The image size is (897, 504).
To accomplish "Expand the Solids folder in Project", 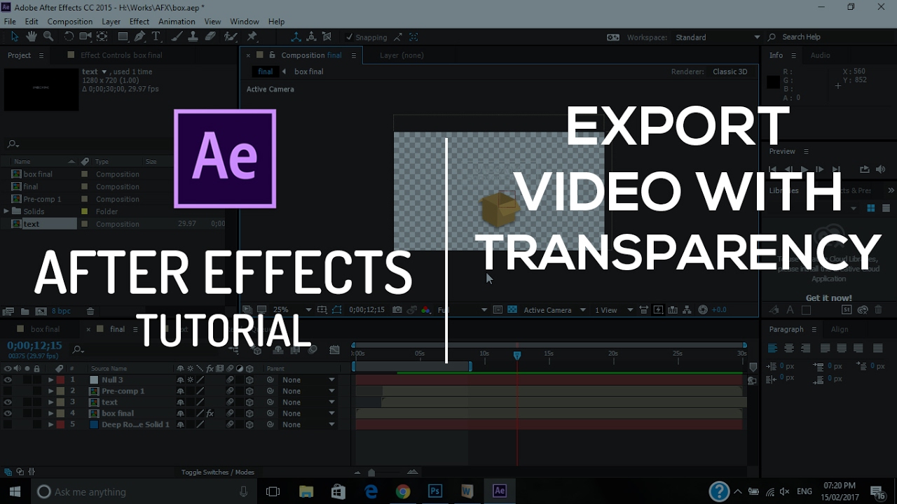I will click(x=6, y=211).
